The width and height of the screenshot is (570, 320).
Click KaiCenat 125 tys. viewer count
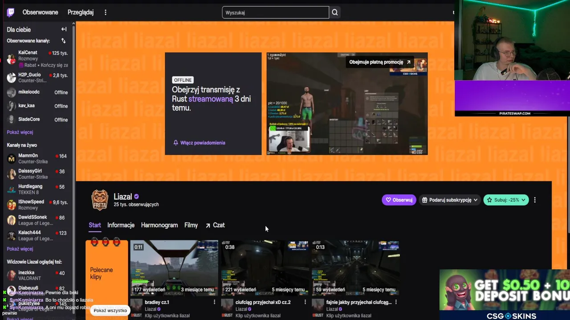point(58,53)
